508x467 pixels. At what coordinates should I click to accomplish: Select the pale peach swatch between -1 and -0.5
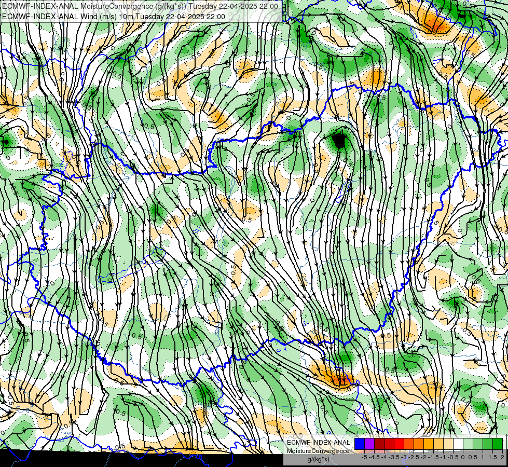point(448,444)
